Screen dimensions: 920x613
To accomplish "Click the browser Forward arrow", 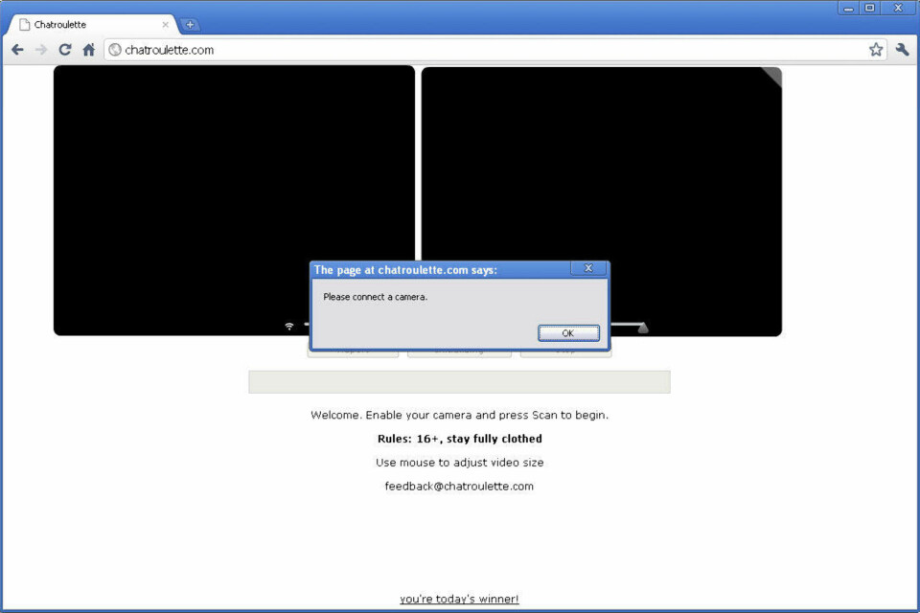I will [41, 50].
